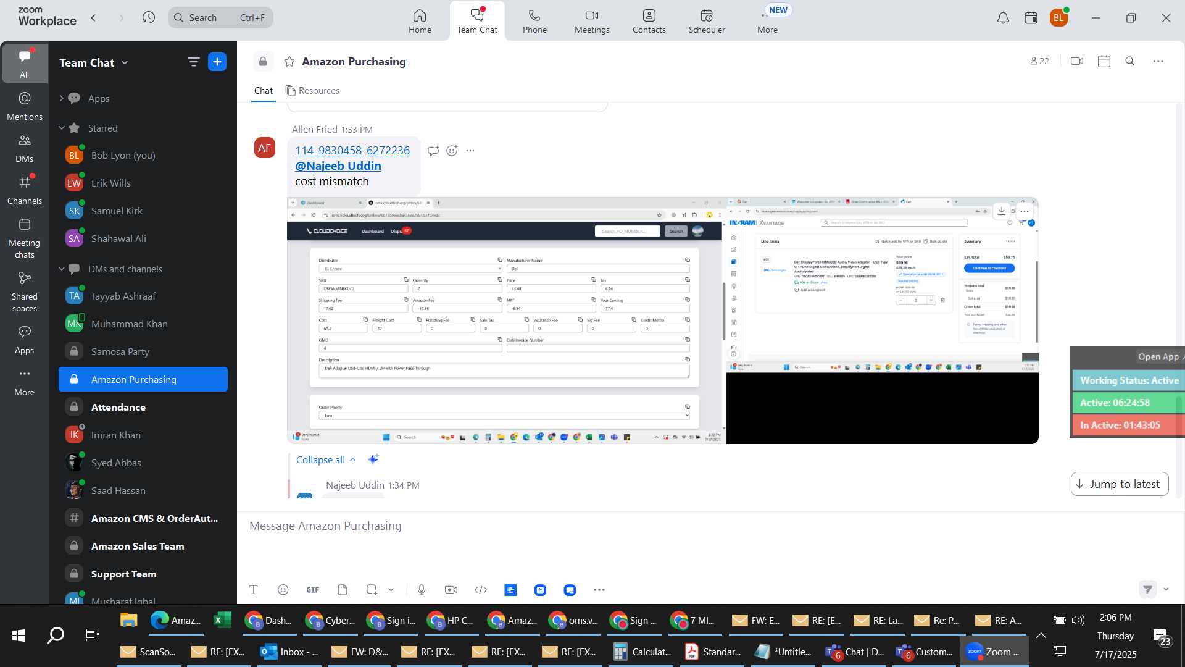Open the emoji picker
This screenshot has height=667, width=1185.
click(x=283, y=590)
